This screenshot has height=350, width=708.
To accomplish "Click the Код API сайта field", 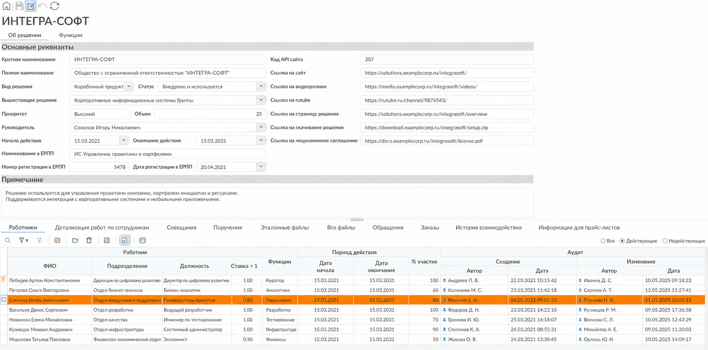I will tap(447, 60).
